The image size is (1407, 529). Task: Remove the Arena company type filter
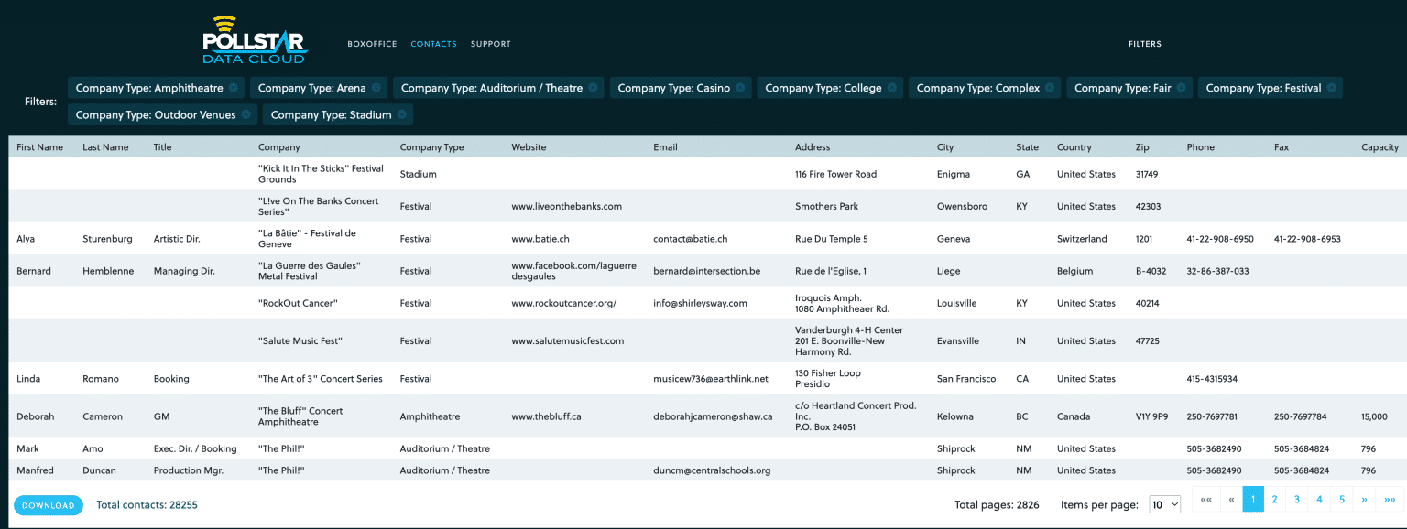pyautogui.click(x=376, y=87)
